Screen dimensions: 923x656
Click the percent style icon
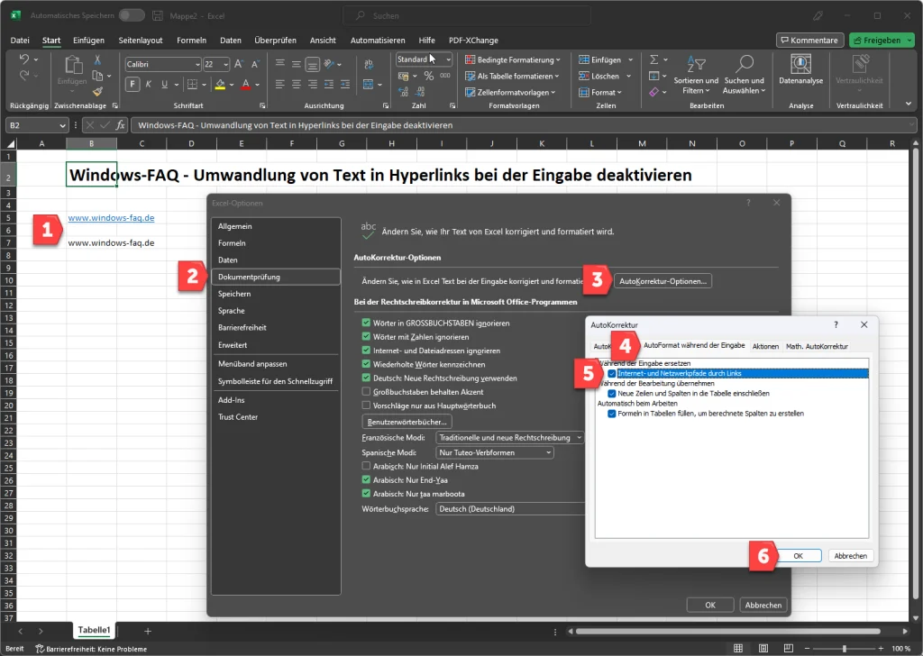[428, 76]
